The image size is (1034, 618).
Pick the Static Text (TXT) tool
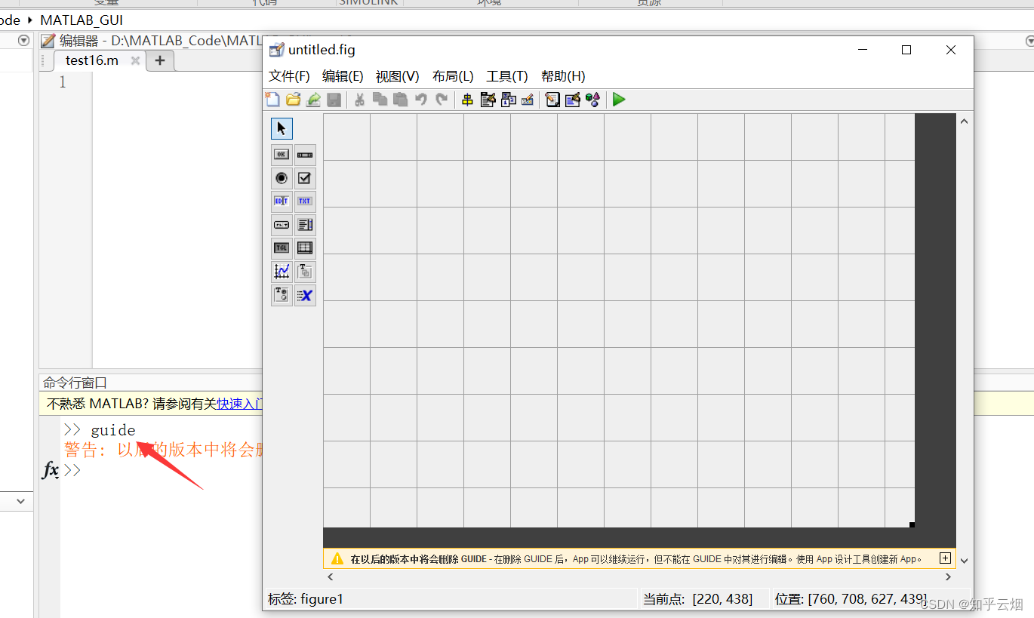click(x=305, y=201)
